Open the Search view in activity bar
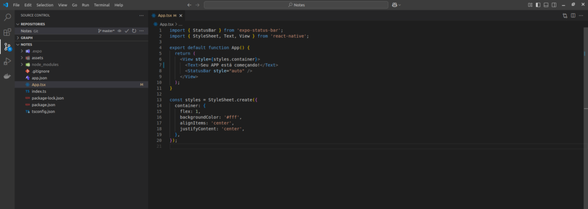The width and height of the screenshot is (588, 209). click(7, 17)
